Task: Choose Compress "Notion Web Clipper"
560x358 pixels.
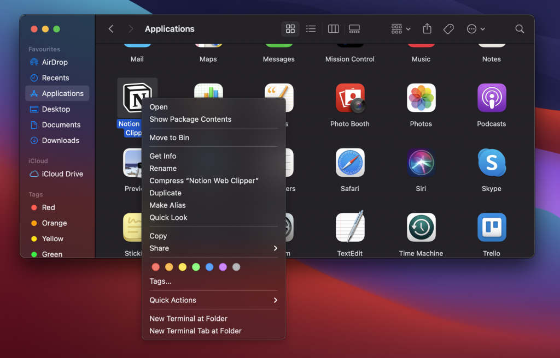Action: (214, 181)
